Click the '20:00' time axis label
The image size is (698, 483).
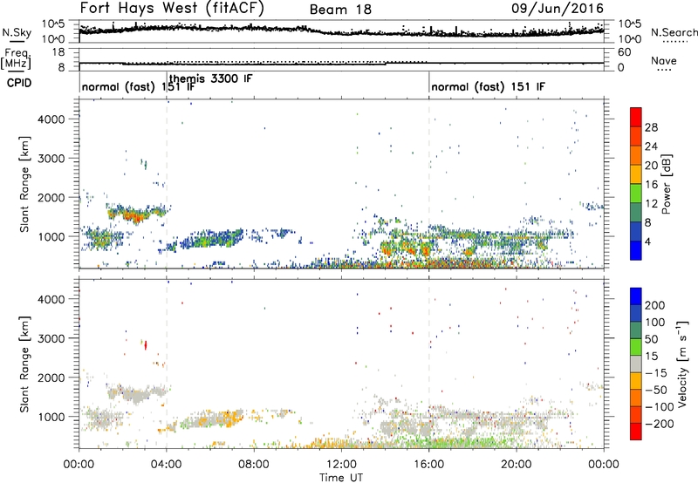[517, 465]
